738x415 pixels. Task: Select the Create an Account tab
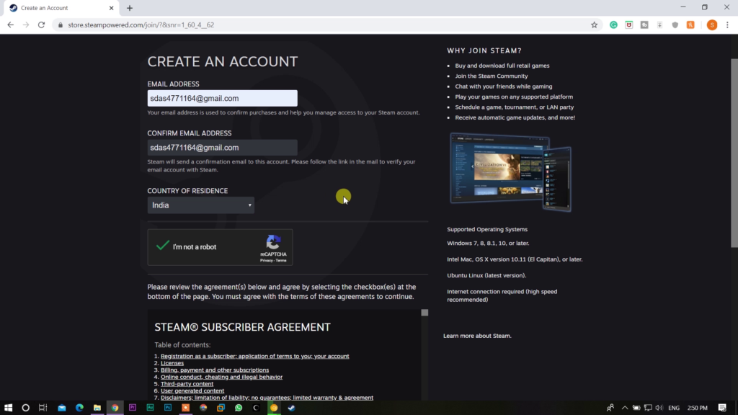click(61, 8)
